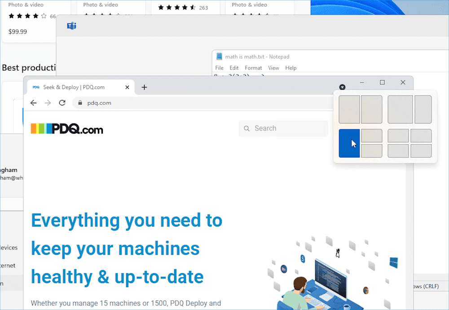Click the PDQ favicon on the browser tab
Screen dimensions: 449x310
[36, 87]
